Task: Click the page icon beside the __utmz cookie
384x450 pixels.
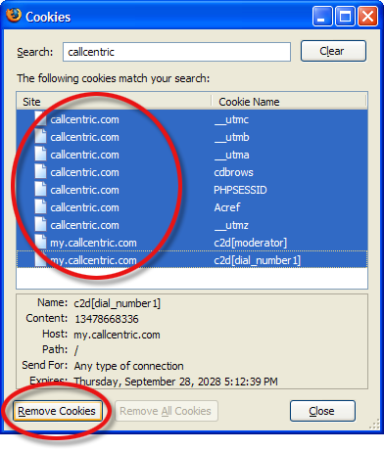Action: [41, 224]
